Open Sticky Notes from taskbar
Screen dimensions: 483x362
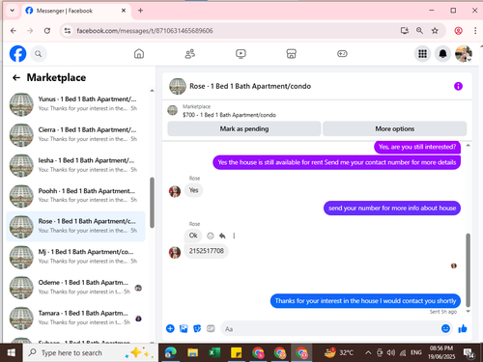point(236,353)
